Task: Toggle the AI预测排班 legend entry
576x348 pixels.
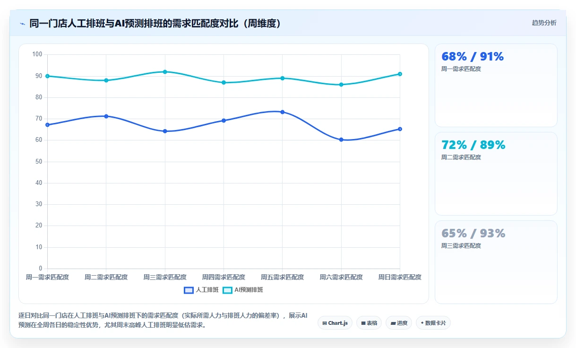Action: pyautogui.click(x=243, y=290)
